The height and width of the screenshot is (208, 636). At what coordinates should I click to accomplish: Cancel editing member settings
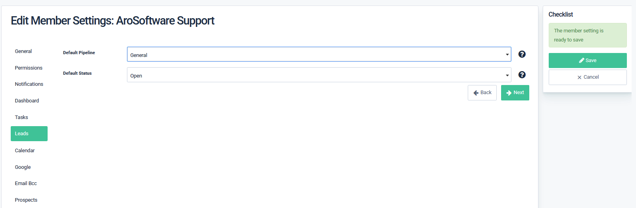pos(588,77)
